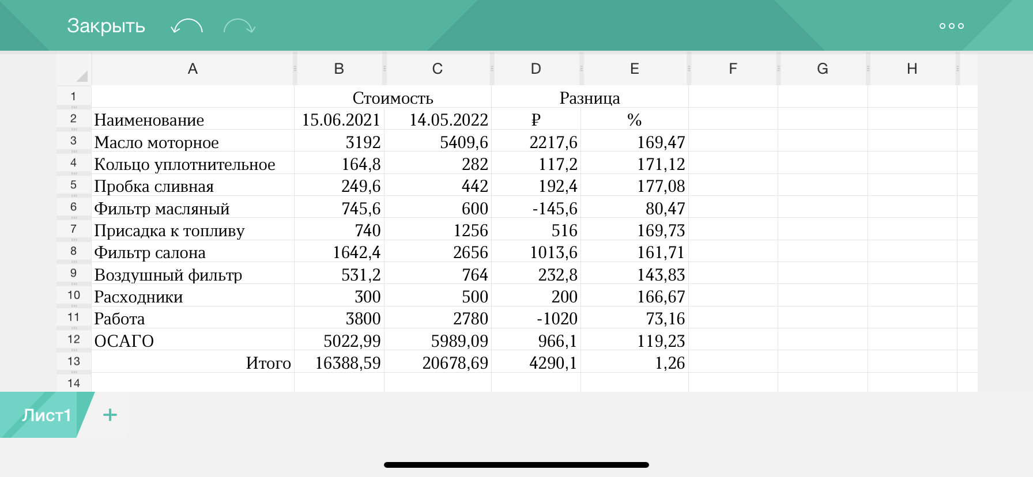Click the cell with value -1020
This screenshot has height=477, width=1033.
pos(536,317)
